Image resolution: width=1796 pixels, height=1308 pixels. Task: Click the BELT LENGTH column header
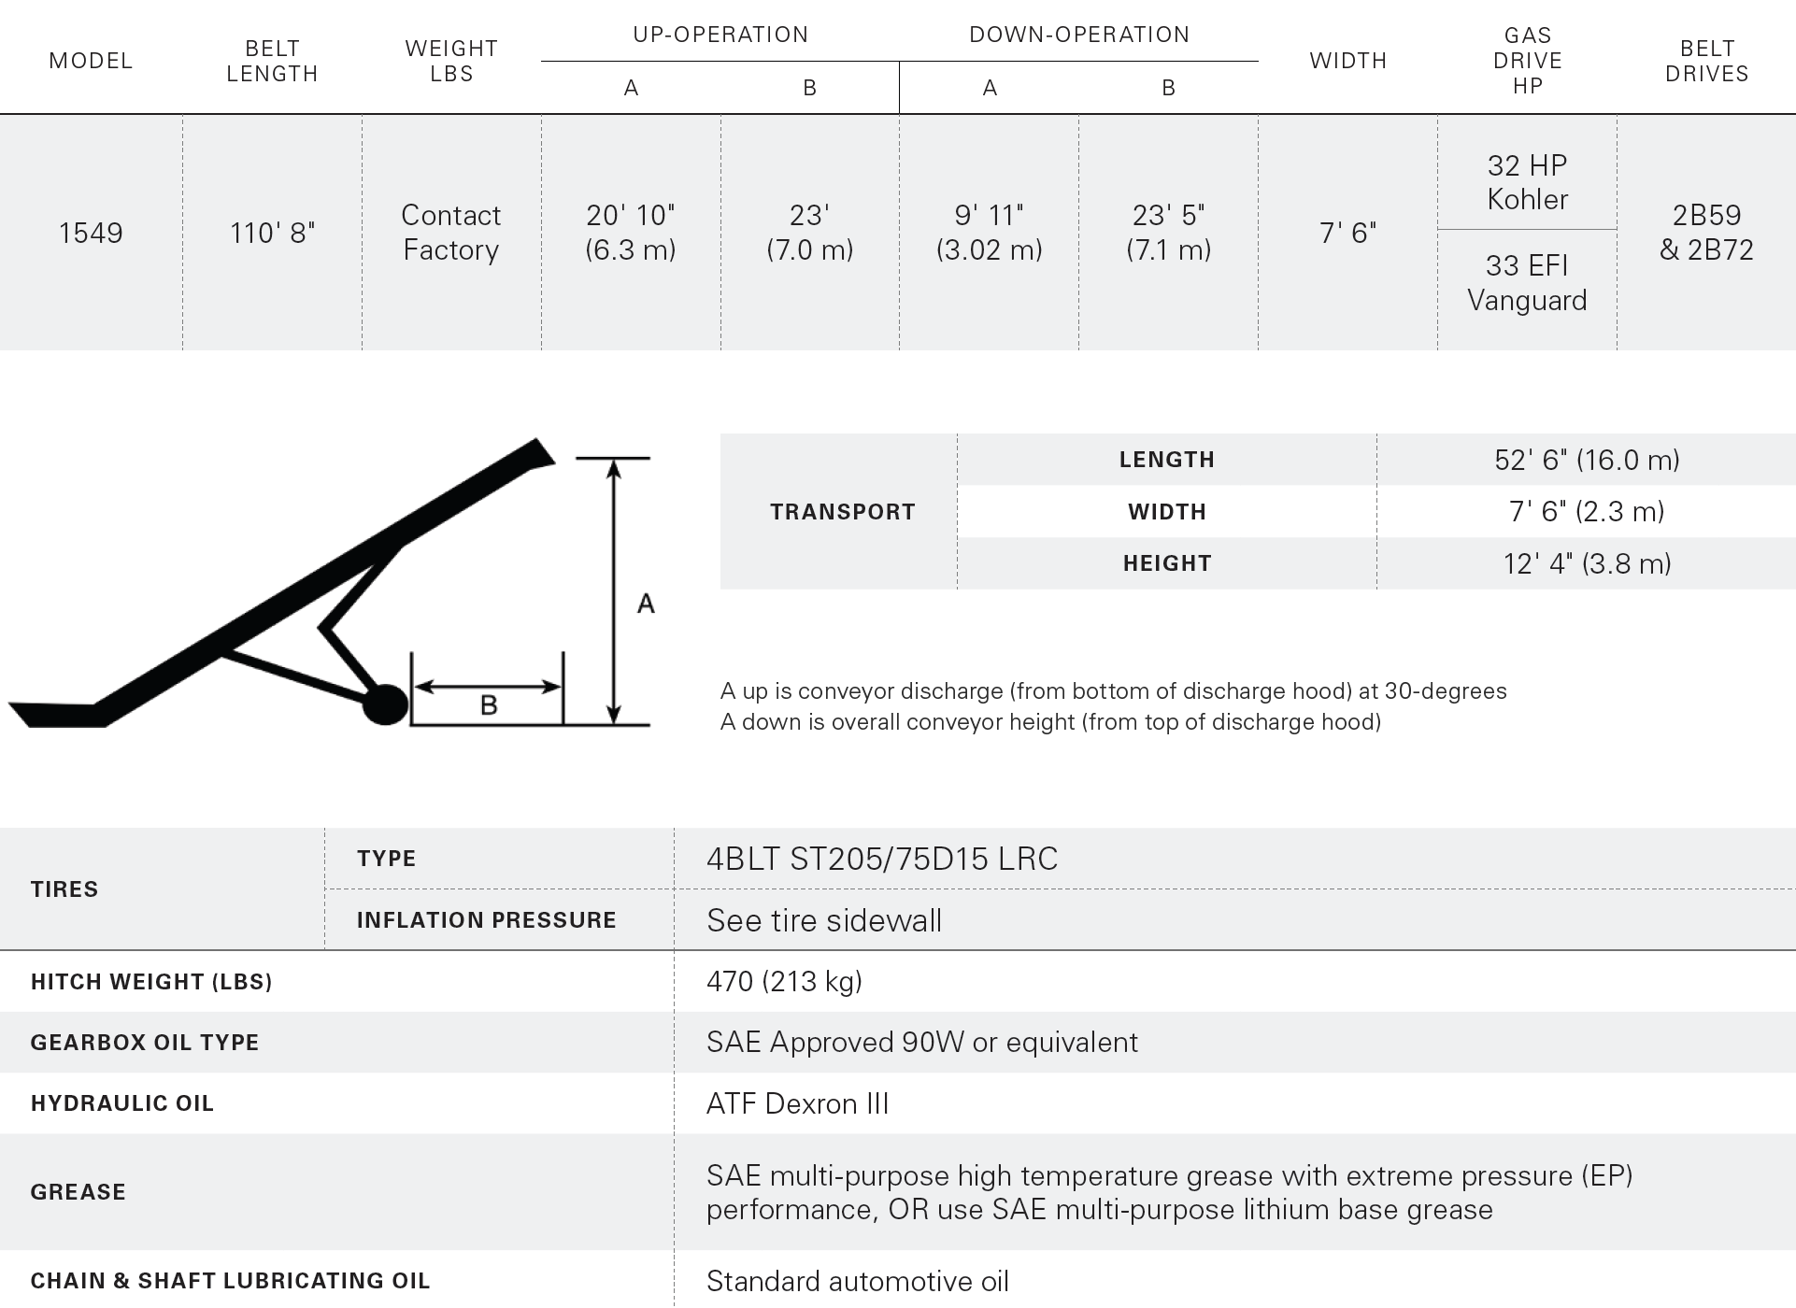(272, 61)
